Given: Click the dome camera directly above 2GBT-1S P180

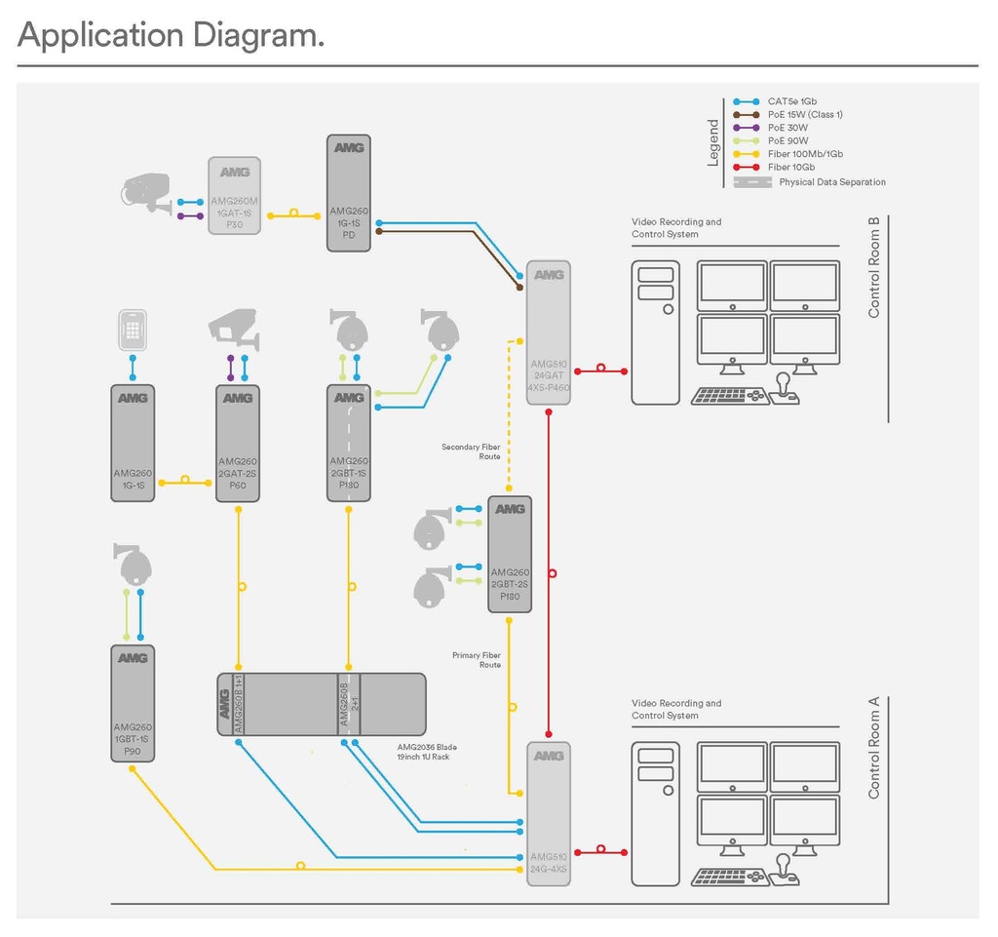Looking at the screenshot, I should [349, 331].
